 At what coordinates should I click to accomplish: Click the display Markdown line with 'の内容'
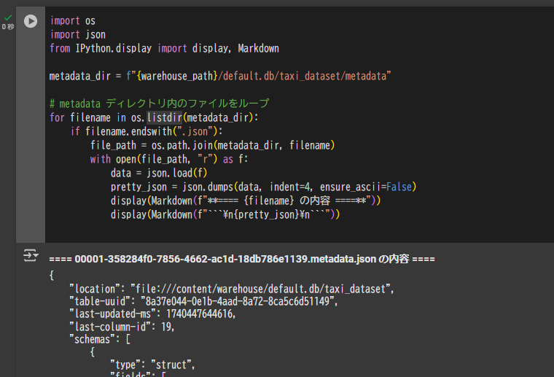click(x=246, y=201)
